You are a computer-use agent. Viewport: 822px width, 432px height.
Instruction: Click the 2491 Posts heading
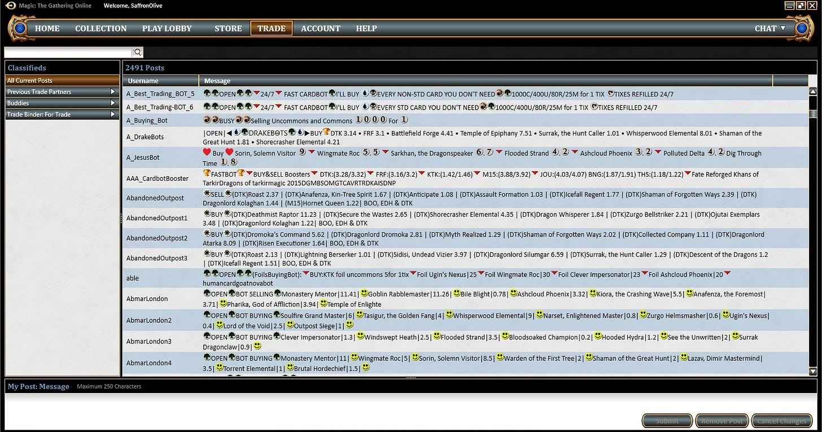point(145,68)
